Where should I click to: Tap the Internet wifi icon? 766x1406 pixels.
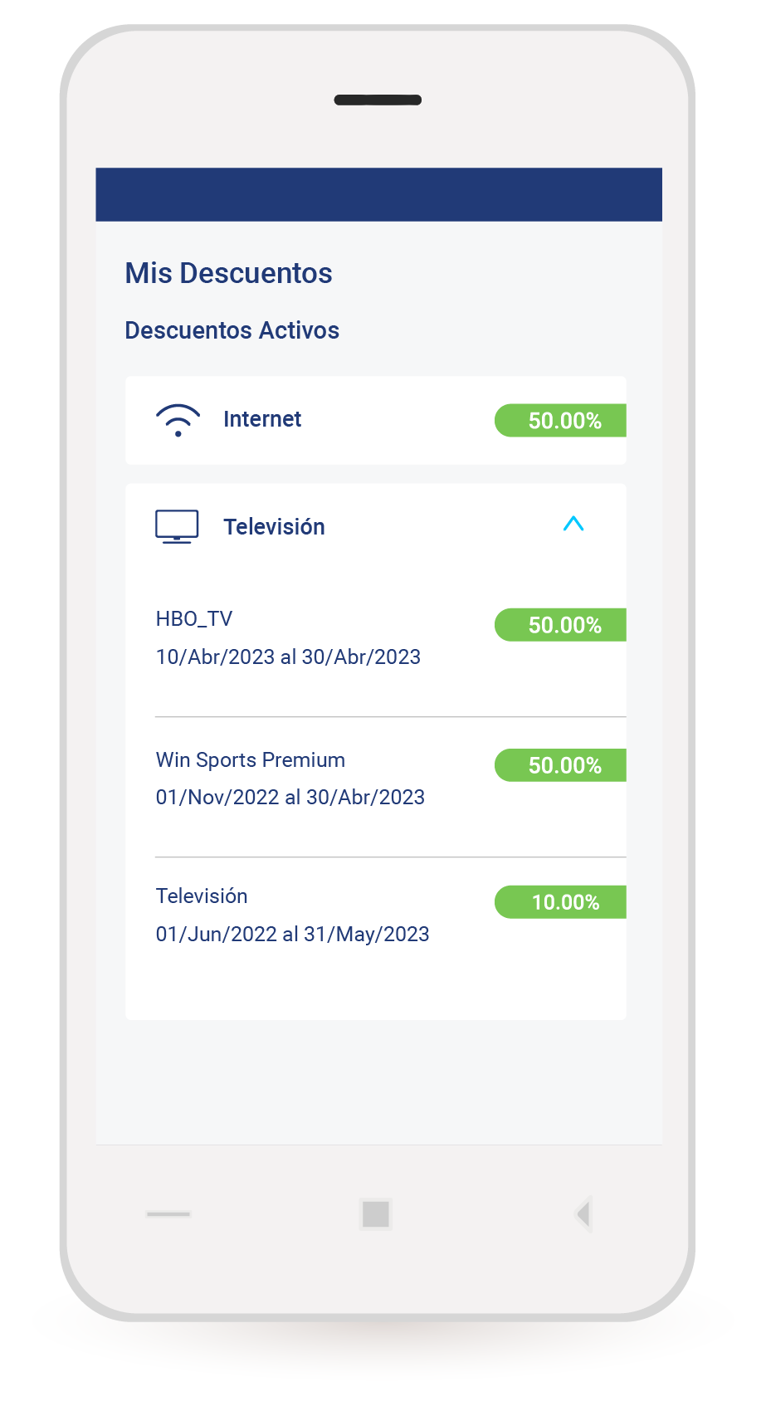pos(178,420)
